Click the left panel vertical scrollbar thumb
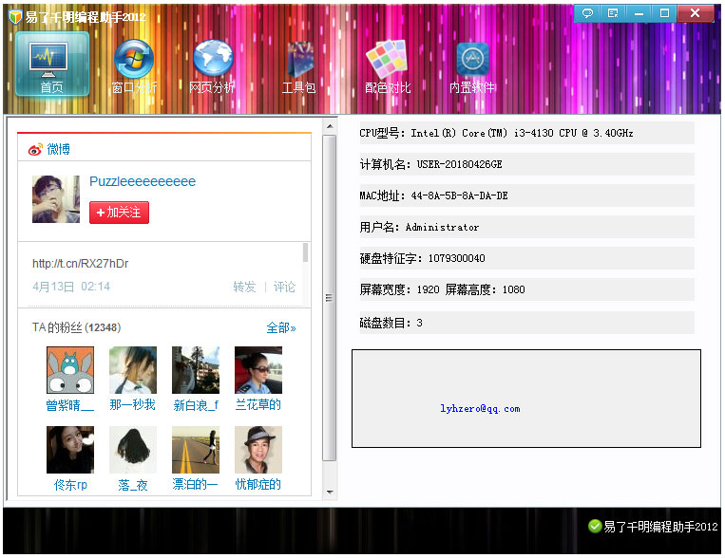The width and height of the screenshot is (725, 558). click(329, 298)
